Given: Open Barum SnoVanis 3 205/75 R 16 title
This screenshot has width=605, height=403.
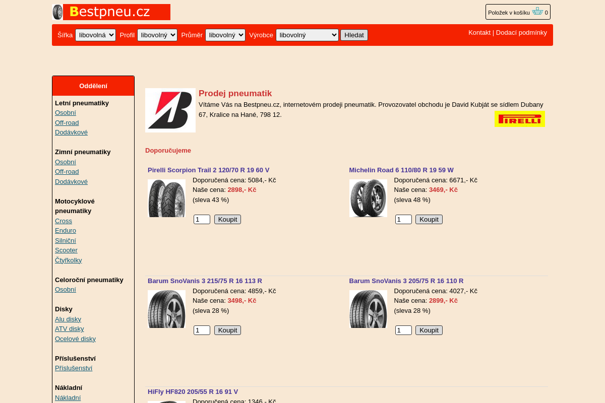Looking at the screenshot, I should [406, 281].
